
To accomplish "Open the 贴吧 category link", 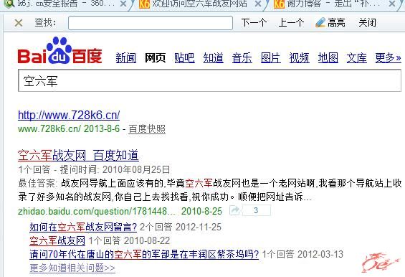I will [184, 57].
